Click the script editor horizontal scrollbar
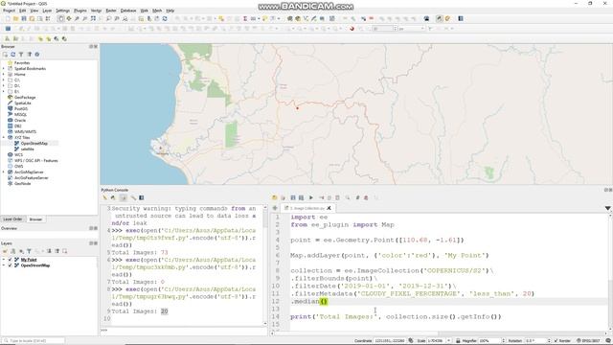This screenshot has width=613, height=345. [x=440, y=333]
